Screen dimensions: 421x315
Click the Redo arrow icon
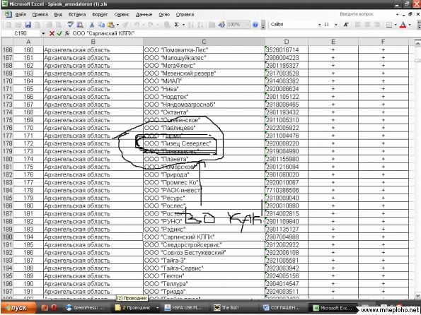click(150, 25)
